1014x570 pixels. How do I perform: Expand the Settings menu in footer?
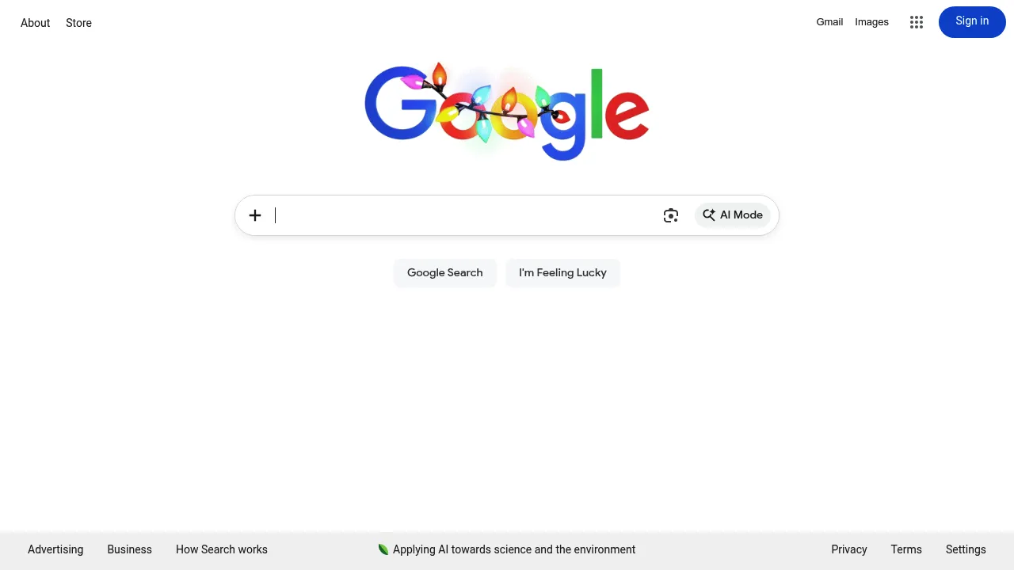pos(966,549)
